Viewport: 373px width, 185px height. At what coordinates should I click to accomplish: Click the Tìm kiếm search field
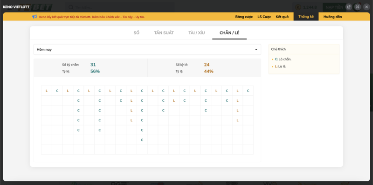(120, 7)
